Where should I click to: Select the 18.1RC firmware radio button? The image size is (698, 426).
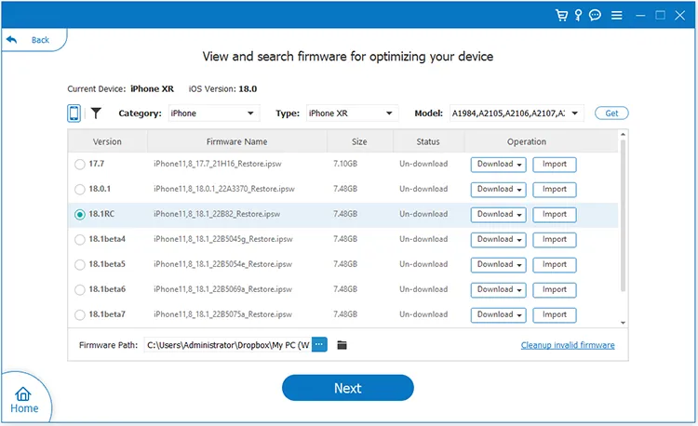80,215
